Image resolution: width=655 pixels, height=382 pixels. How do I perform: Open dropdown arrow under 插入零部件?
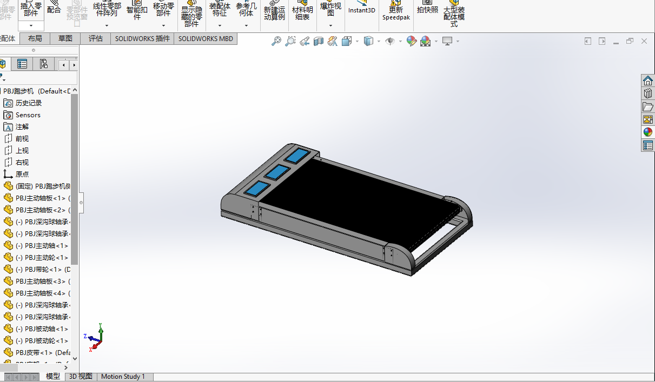click(x=31, y=25)
